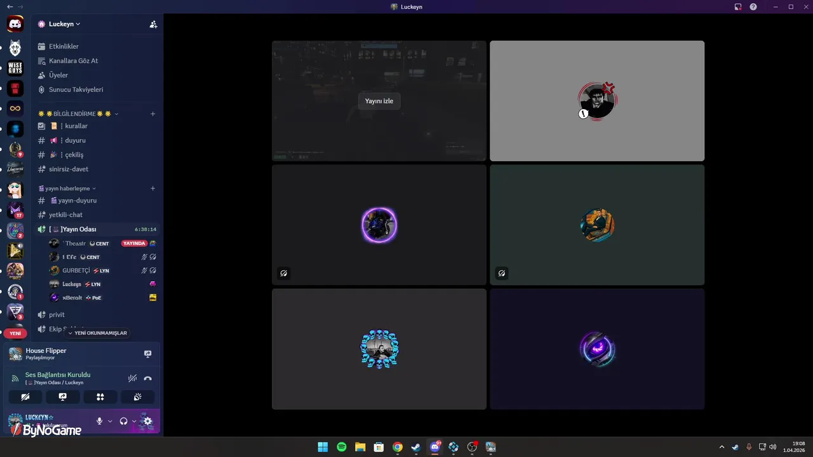The width and height of the screenshot is (813, 457).
Task: Open the white wolf server icon
Action: pos(15,48)
